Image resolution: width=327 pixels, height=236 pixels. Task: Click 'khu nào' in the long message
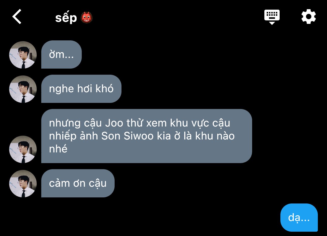(215, 136)
